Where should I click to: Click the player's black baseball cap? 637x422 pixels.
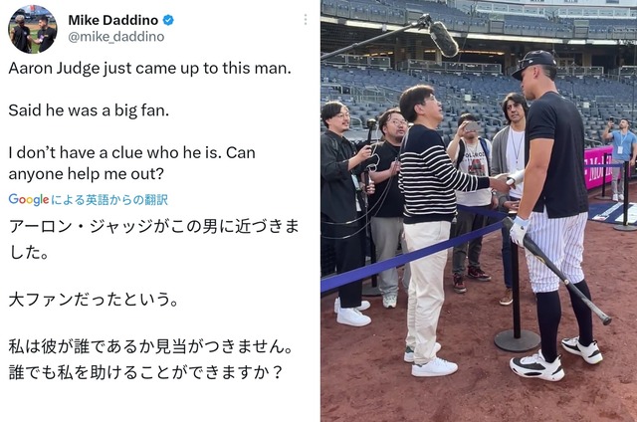pos(533,63)
